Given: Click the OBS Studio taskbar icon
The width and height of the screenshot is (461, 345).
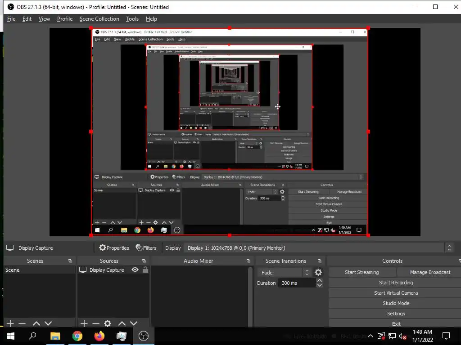Looking at the screenshot, I should (144, 336).
